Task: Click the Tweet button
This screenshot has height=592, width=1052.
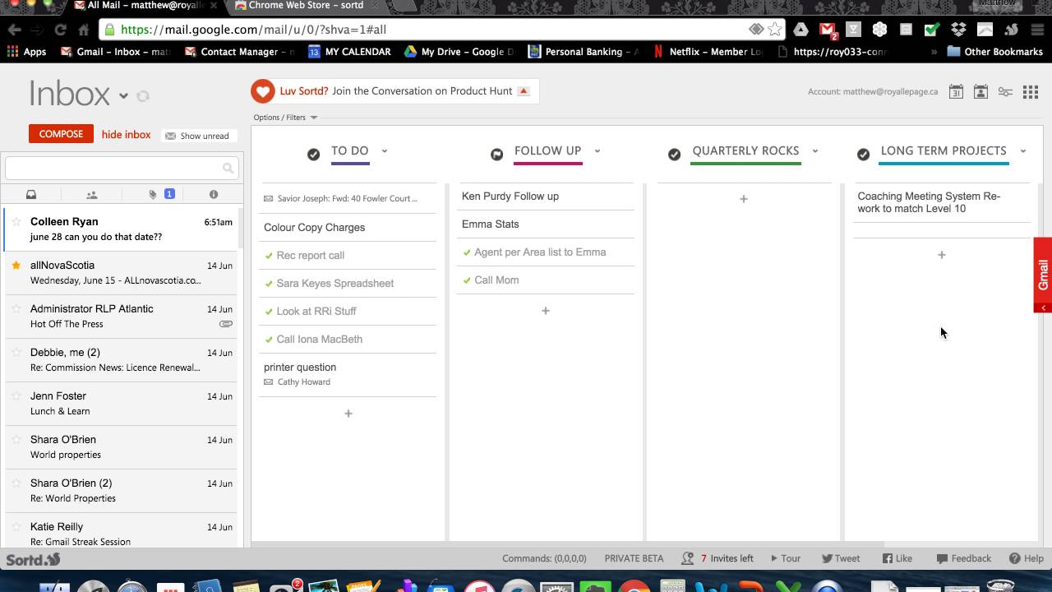Action: tap(841, 559)
